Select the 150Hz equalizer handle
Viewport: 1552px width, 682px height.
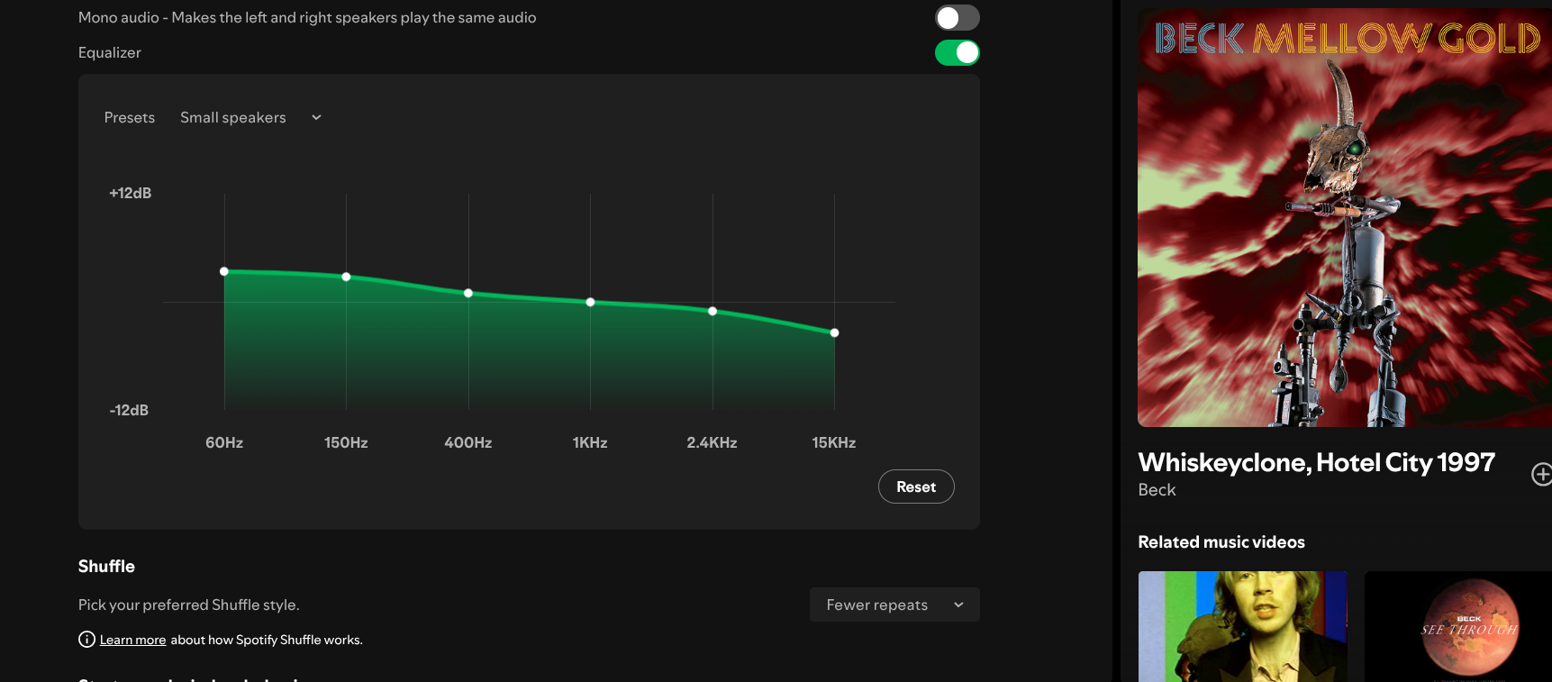(346, 277)
